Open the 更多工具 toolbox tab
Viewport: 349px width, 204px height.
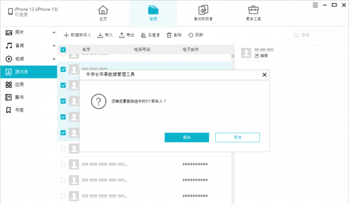[253, 13]
